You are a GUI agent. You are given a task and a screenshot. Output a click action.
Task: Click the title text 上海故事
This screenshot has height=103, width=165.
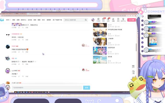pos(111,39)
